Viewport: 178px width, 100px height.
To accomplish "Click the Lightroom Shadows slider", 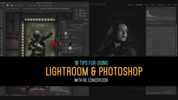I will tap(161, 44).
